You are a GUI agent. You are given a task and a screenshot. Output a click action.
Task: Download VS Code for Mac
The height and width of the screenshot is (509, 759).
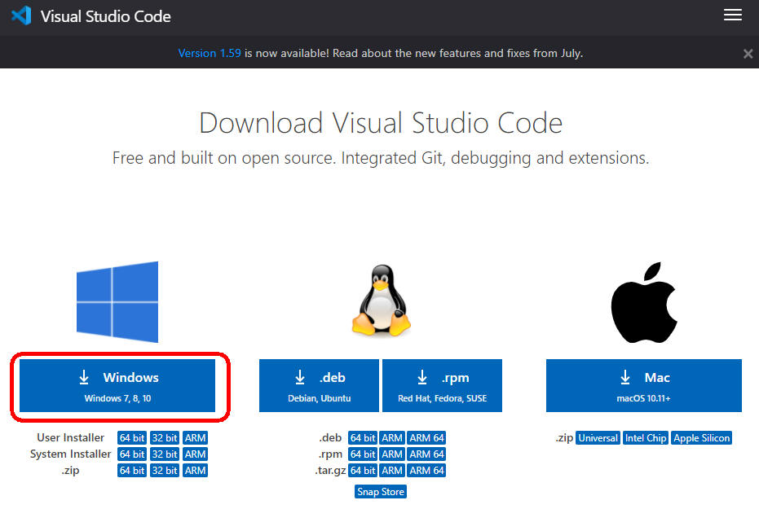point(644,386)
